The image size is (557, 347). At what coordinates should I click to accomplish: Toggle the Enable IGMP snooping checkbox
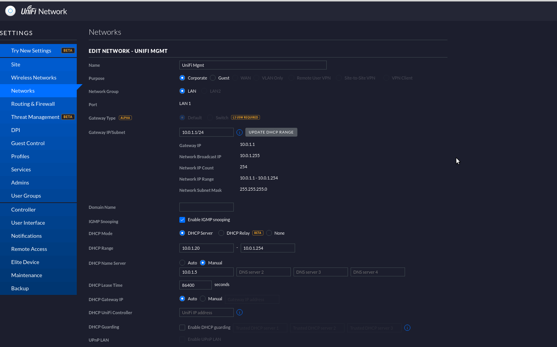point(182,220)
